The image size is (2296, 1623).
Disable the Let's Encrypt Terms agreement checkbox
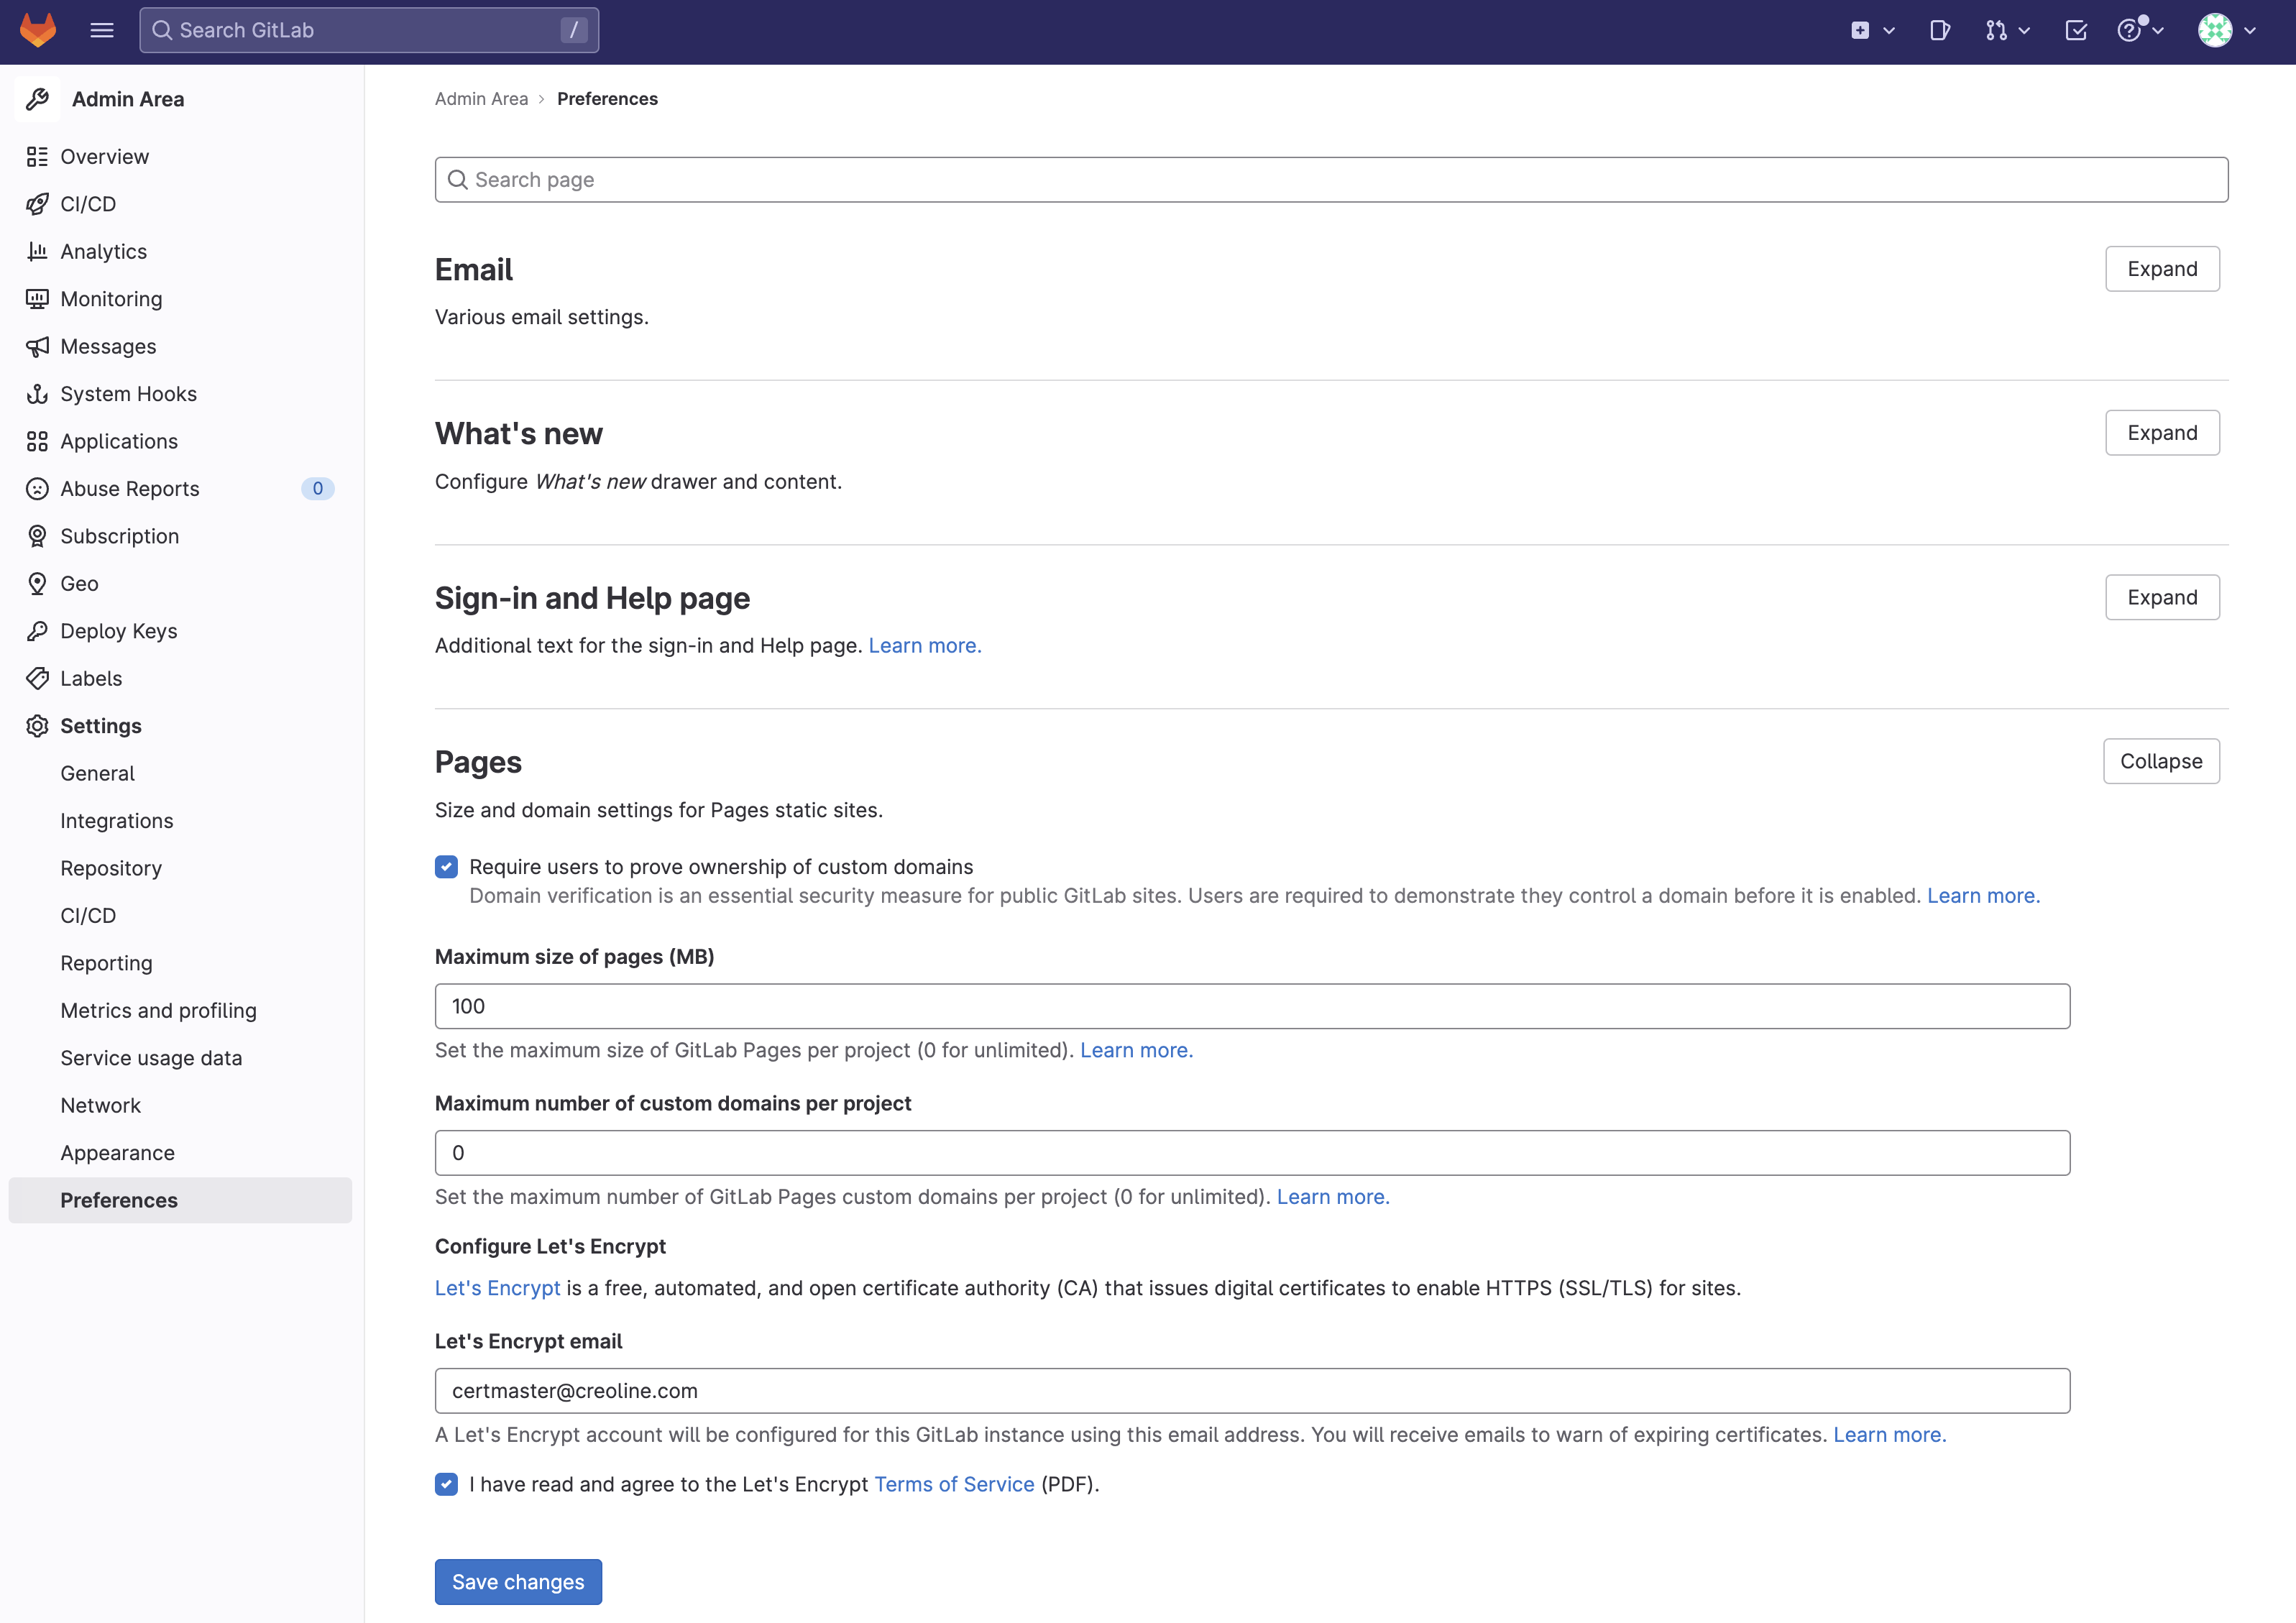tap(446, 1484)
